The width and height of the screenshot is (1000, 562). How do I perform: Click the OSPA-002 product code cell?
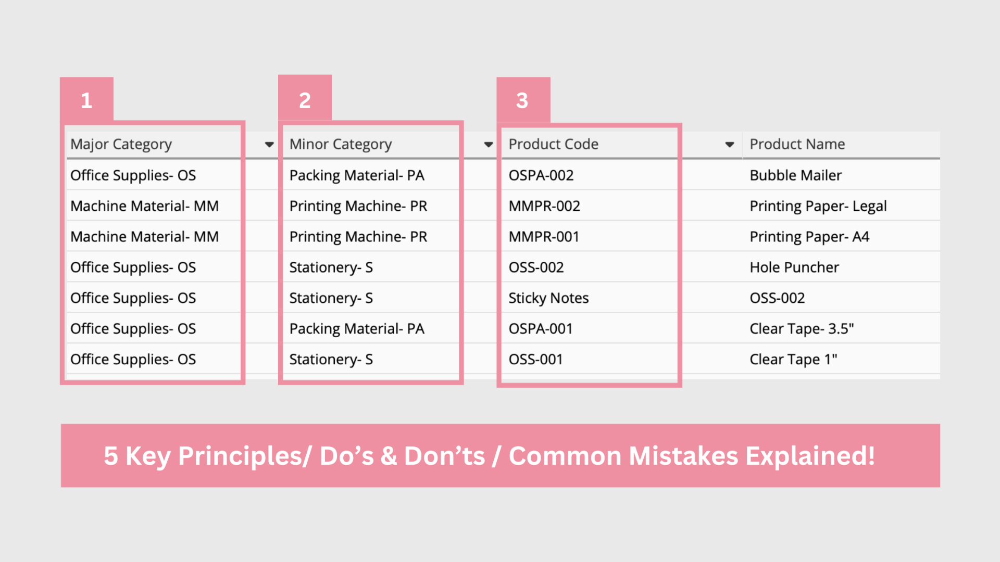pyautogui.click(x=541, y=175)
